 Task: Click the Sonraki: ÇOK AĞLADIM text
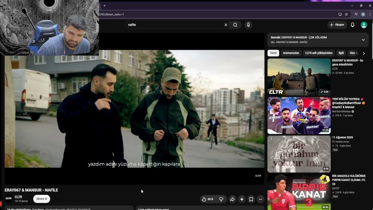point(299,37)
